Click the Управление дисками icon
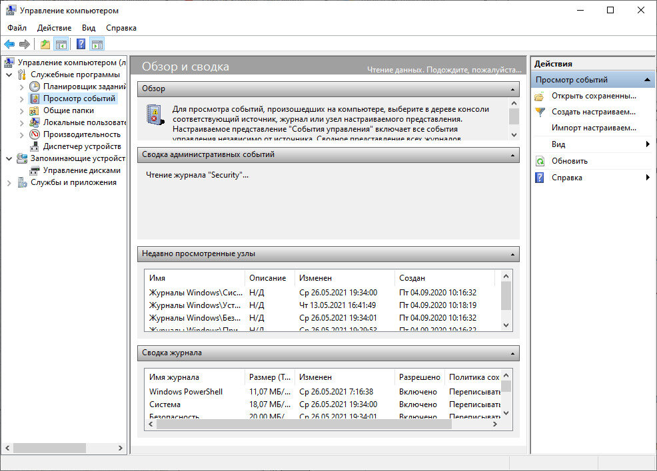Image resolution: width=657 pixels, height=471 pixels. (35, 171)
